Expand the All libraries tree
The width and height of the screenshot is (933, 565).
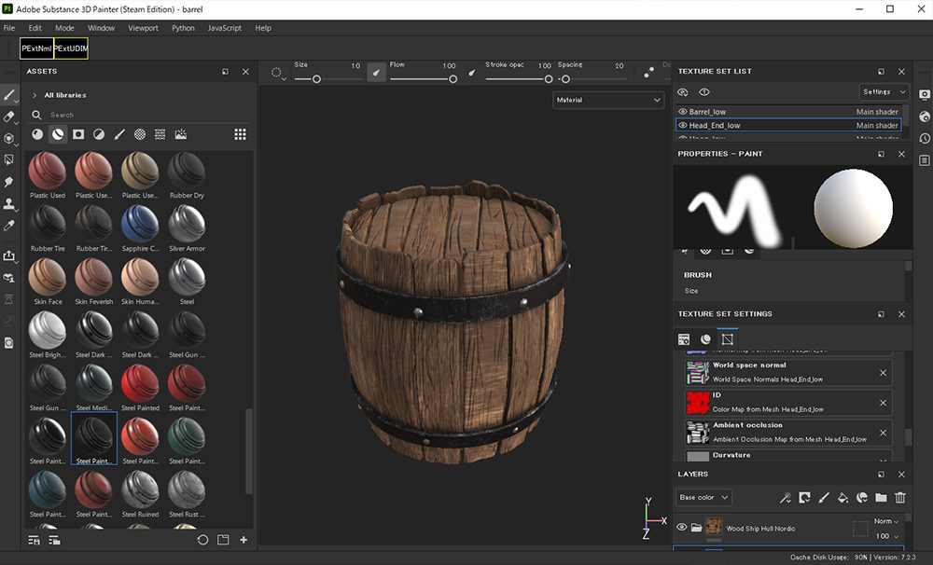coord(35,95)
